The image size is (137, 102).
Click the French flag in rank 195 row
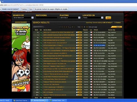91,58
